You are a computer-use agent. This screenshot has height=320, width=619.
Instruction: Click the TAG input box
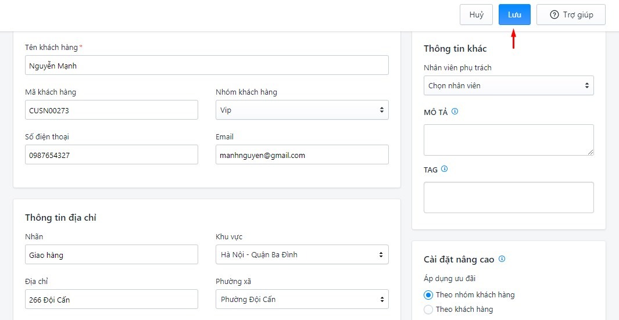click(509, 197)
